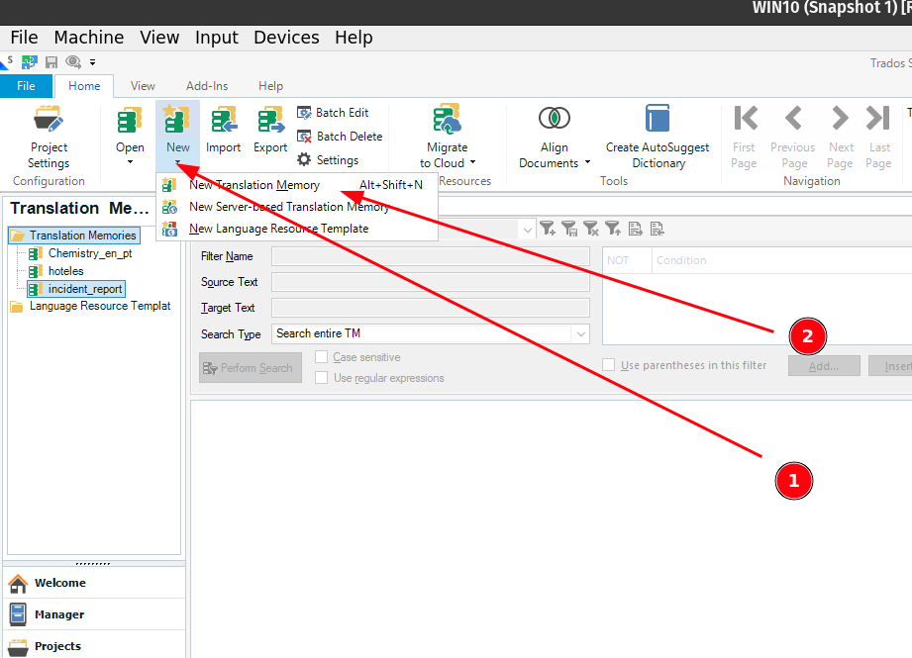Click the Manager view icon in sidebar
The height and width of the screenshot is (658, 912).
[18, 614]
